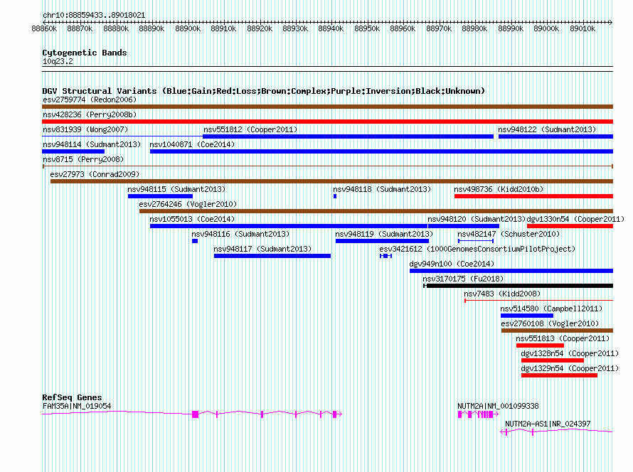Click dgv1328n54 (Cooper2011) label
633x472 pixels.
click(x=570, y=353)
